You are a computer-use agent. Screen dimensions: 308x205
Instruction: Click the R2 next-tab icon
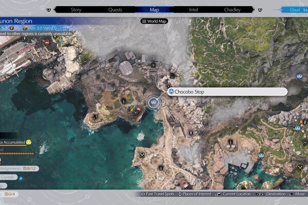pyautogui.click(x=260, y=10)
